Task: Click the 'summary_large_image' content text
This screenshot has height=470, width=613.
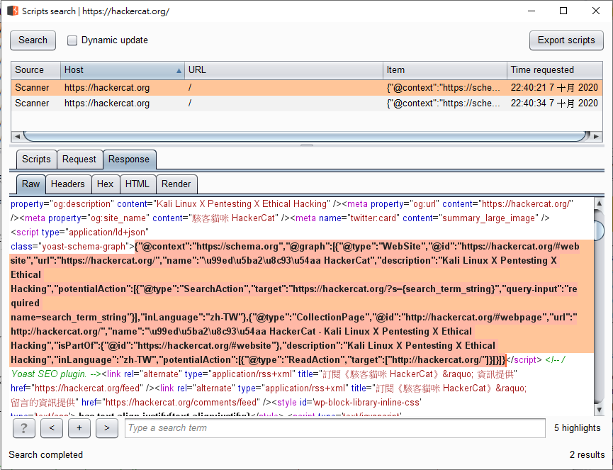Action: (x=488, y=218)
